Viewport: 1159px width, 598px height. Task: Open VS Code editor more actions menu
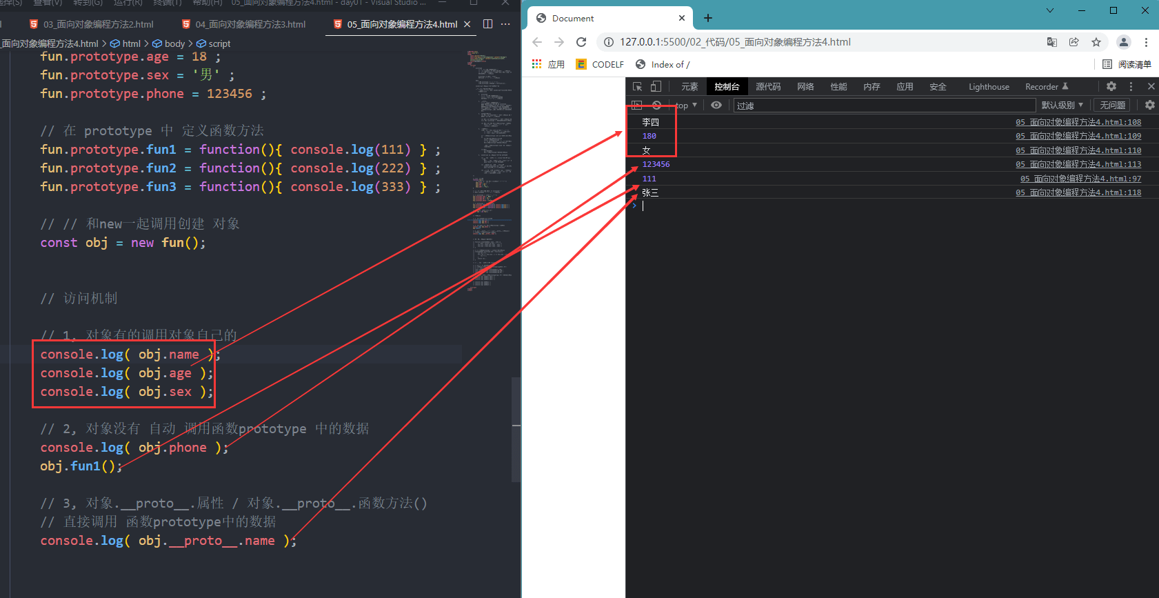click(x=505, y=24)
